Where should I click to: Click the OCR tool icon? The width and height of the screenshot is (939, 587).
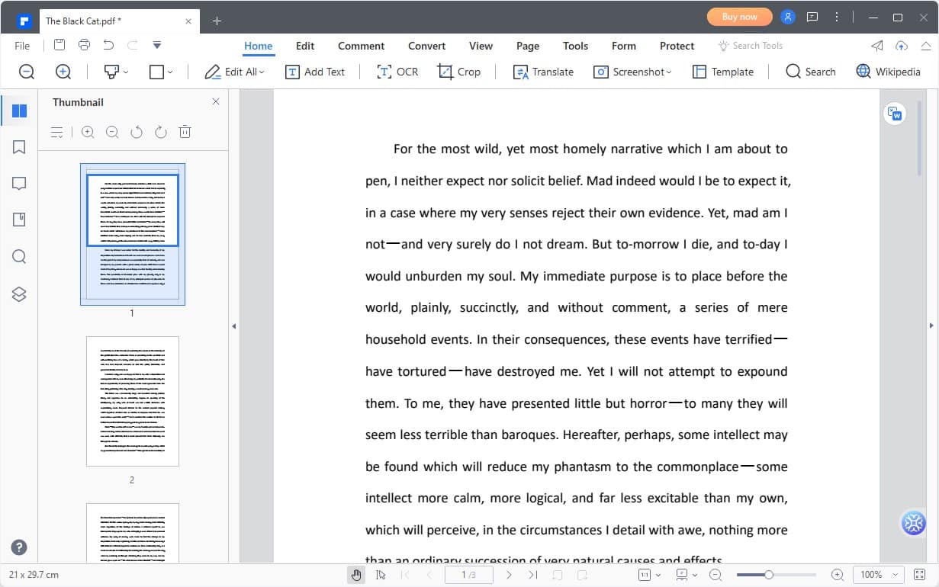click(x=385, y=72)
